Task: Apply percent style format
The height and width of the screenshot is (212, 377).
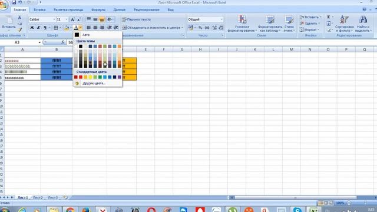Action: 200,28
